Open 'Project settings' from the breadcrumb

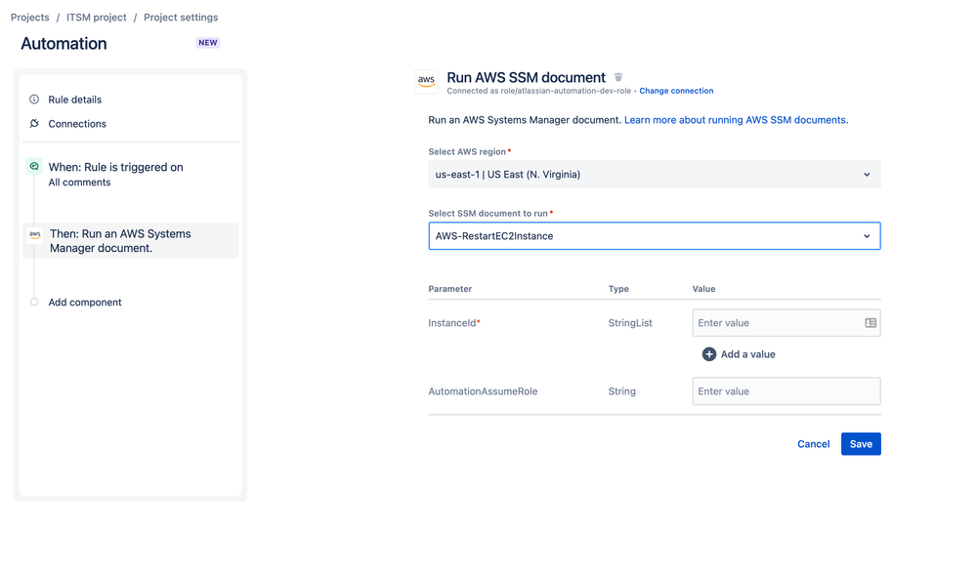(x=180, y=17)
